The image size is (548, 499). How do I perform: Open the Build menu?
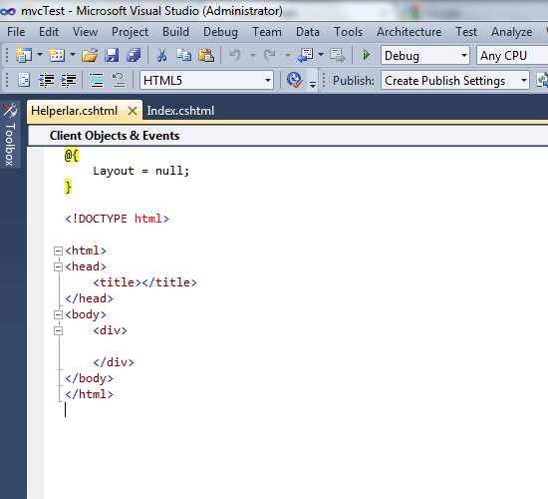click(x=175, y=32)
